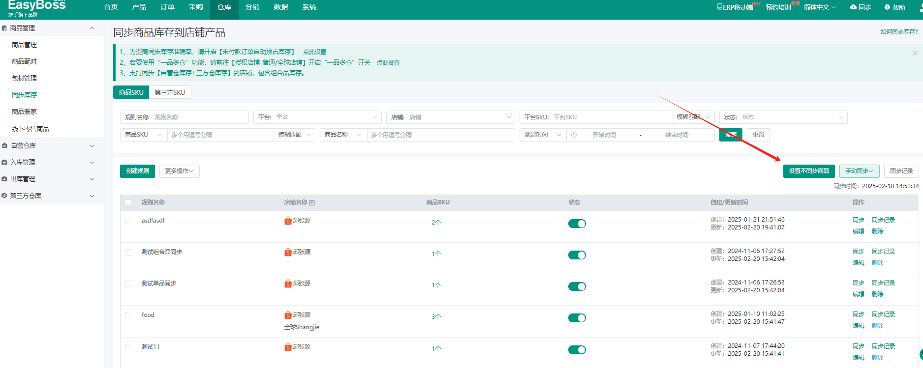This screenshot has width=923, height=368.
Task: Click the clock icon in the date range field
Action: pyautogui.click(x=574, y=135)
